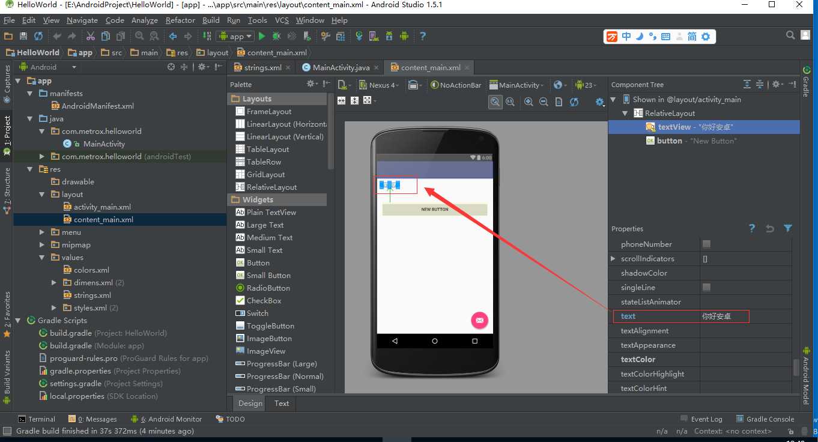Click Component Tree expand all icon
Viewport: 818px width, 442px height.
(x=747, y=85)
